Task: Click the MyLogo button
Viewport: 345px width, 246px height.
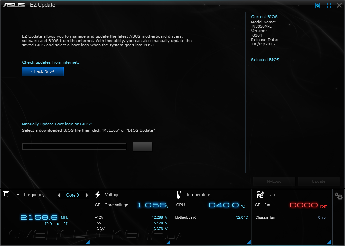Action: click(x=274, y=181)
